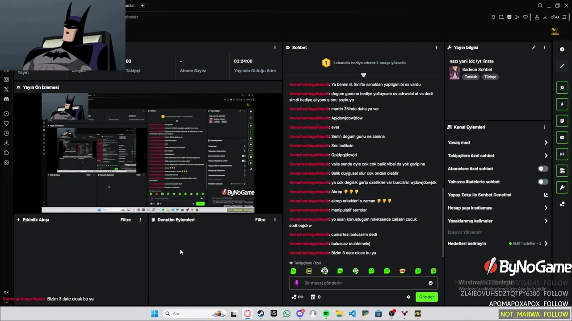Viewport: 572px width, 321px height.
Task: Collapse the gift leaderboard banner handle
Action: tap(363, 75)
